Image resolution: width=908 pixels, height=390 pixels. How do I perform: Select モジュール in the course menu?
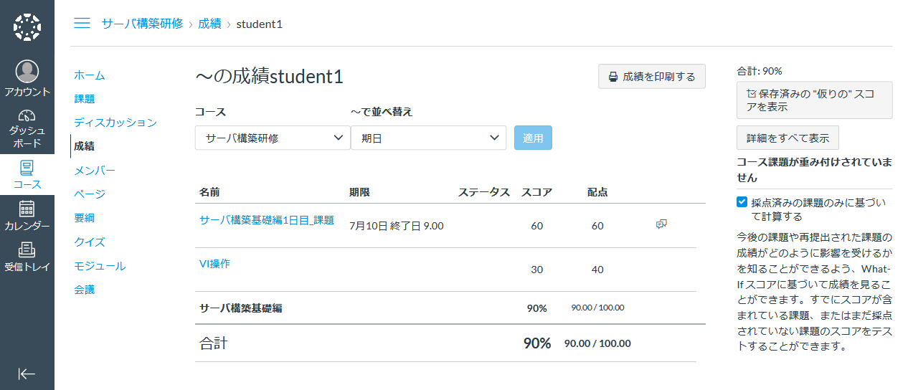100,266
